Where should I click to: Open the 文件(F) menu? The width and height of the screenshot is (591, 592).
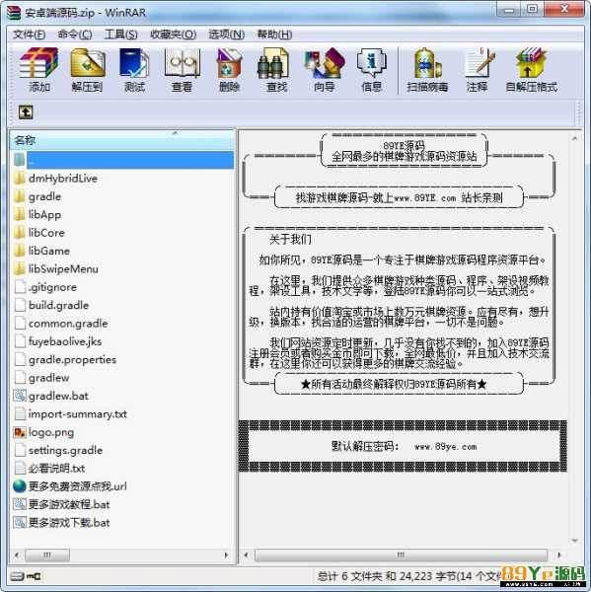[x=29, y=35]
